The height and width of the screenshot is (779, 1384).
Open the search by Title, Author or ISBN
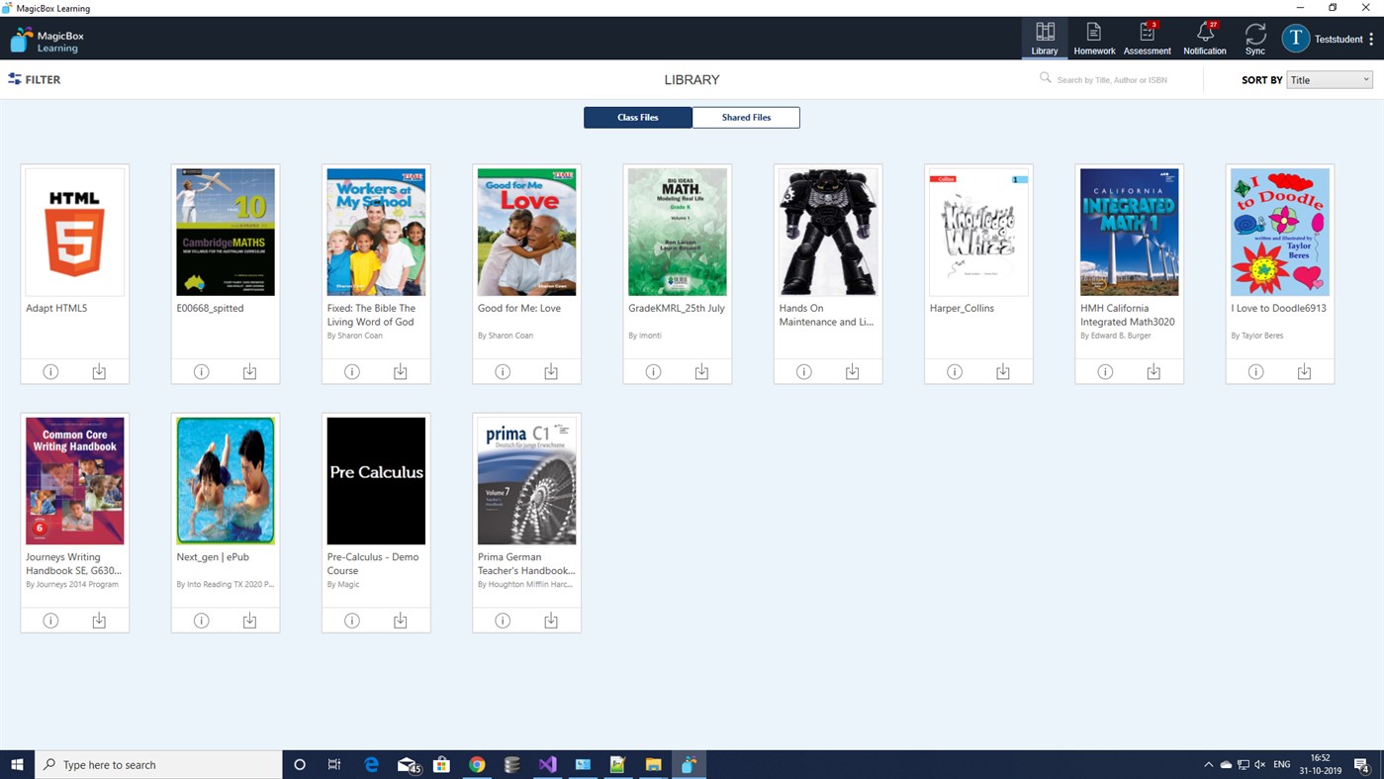coord(1115,78)
